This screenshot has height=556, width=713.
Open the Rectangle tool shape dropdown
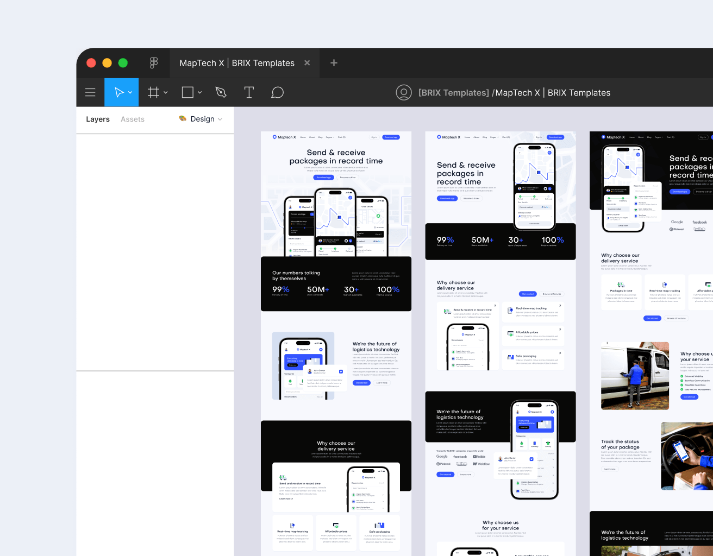[199, 92]
